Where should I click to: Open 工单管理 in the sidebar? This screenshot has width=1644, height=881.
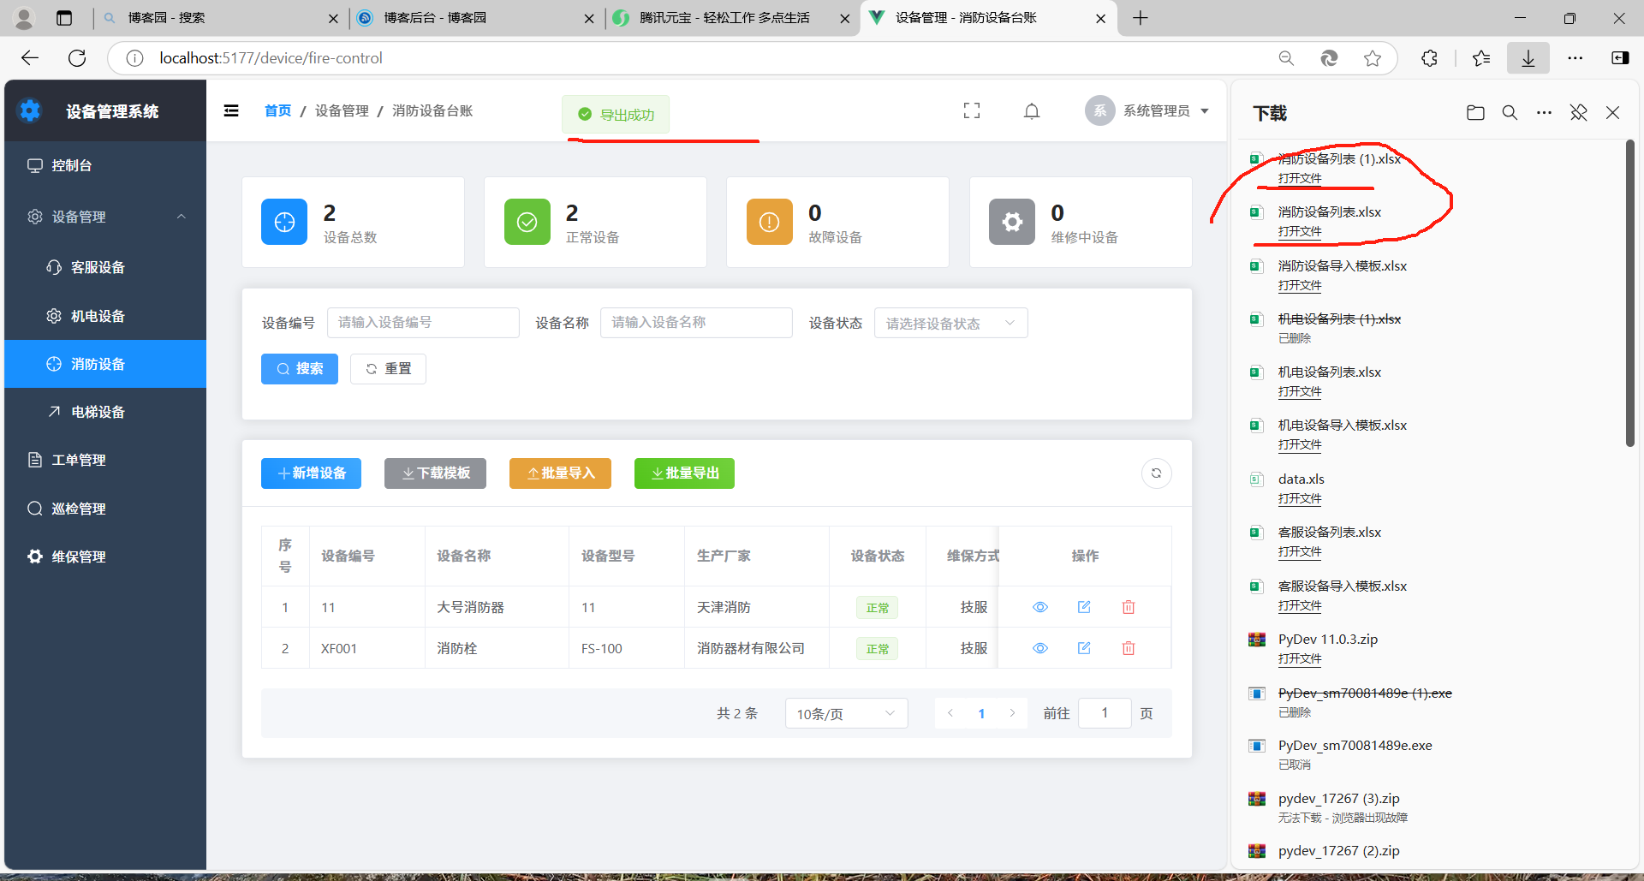pos(105,460)
